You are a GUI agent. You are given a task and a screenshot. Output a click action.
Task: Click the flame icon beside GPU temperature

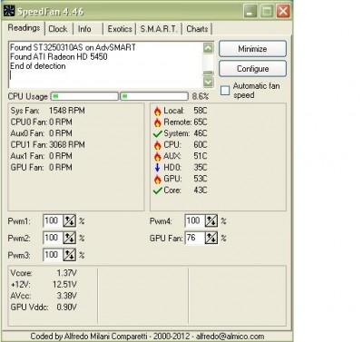click(x=157, y=179)
